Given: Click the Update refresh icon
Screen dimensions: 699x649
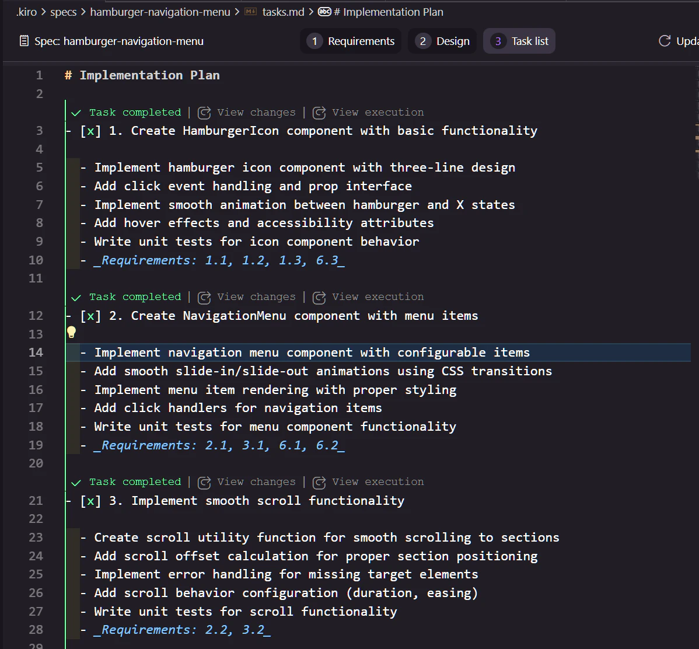Looking at the screenshot, I should pos(665,41).
